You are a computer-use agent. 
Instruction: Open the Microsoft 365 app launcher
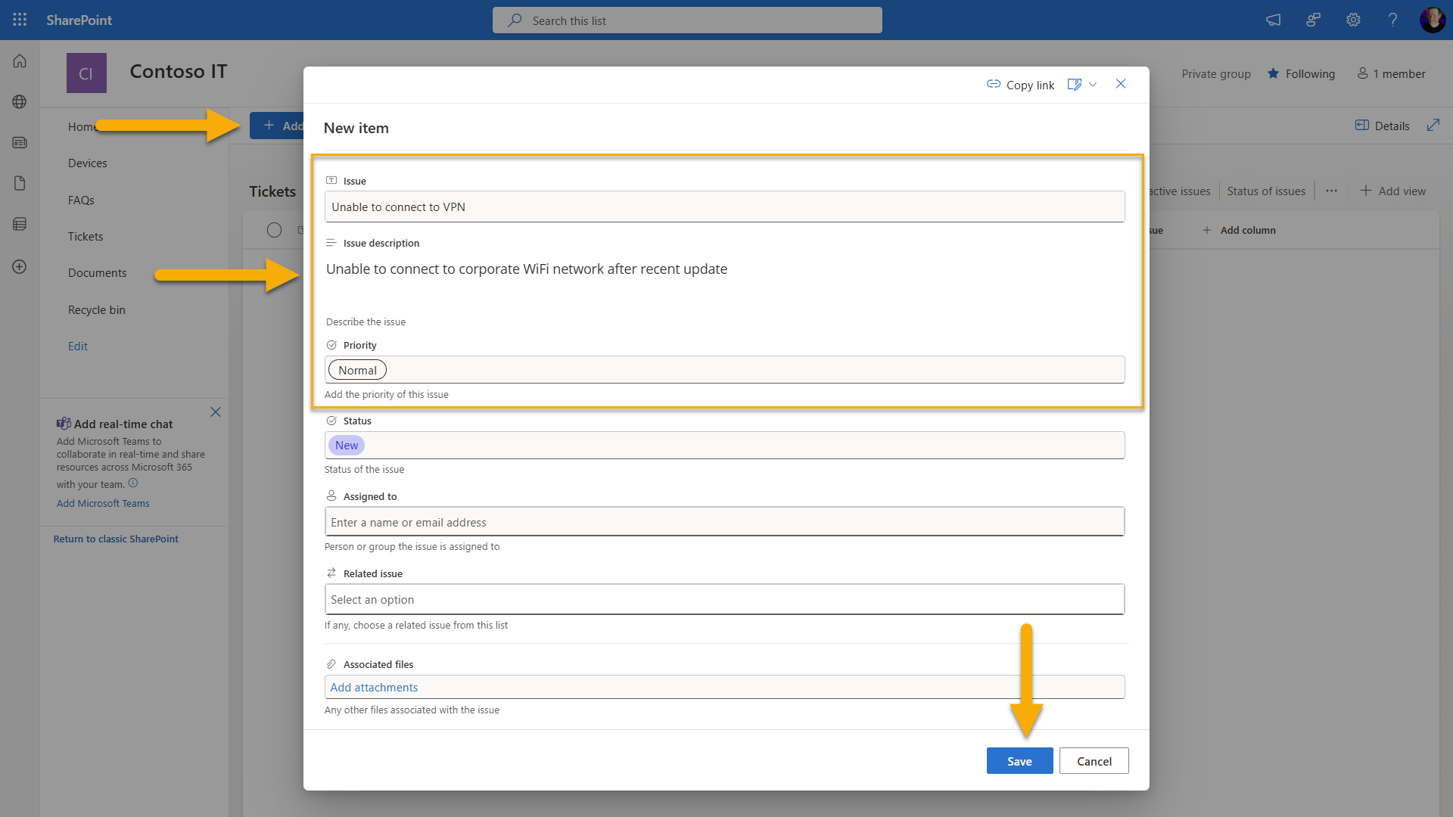pyautogui.click(x=19, y=20)
